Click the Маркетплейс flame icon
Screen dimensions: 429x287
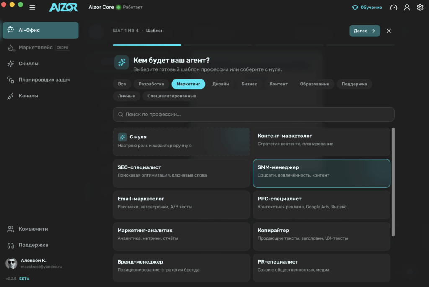point(10,48)
